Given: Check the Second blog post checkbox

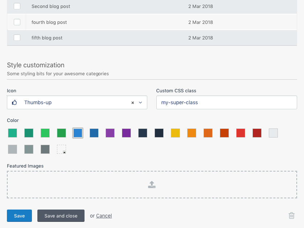Looking at the screenshot, I should 17,6.
